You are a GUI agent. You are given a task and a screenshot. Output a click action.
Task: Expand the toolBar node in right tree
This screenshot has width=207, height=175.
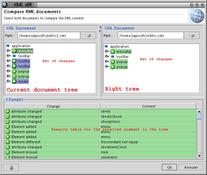[x=106, y=57]
